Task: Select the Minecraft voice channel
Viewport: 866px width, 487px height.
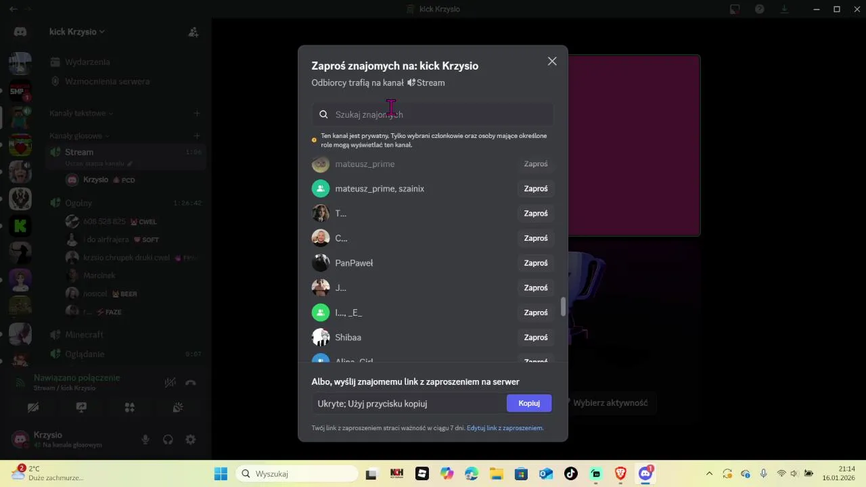Action: pyautogui.click(x=127, y=335)
